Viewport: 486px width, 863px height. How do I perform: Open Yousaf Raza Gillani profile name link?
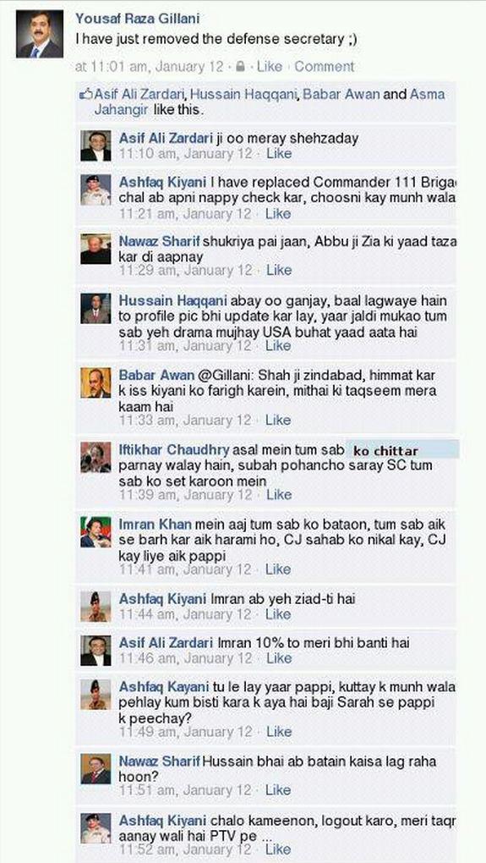(138, 19)
